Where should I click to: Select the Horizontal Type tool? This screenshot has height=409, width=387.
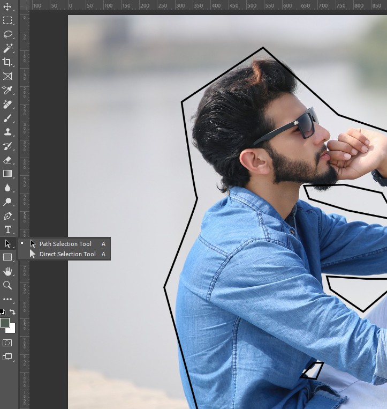(7, 229)
